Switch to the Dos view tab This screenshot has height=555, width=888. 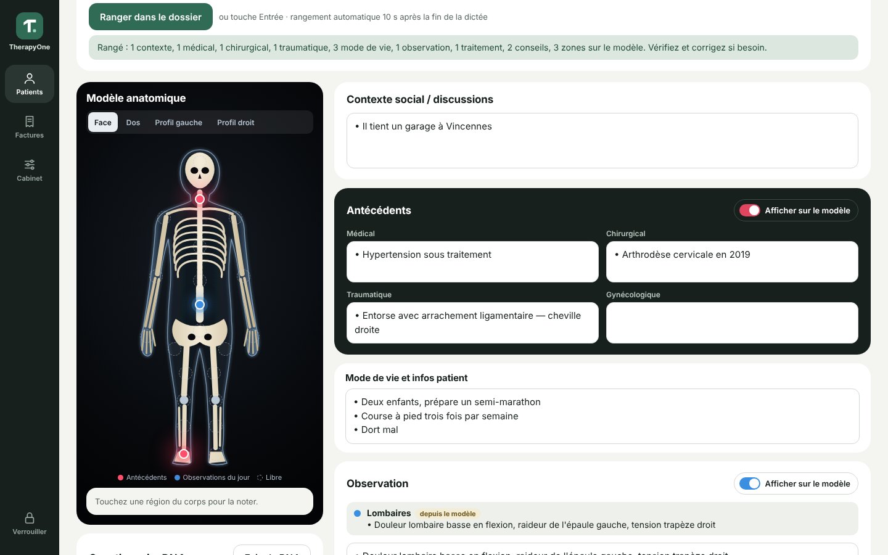pos(133,122)
